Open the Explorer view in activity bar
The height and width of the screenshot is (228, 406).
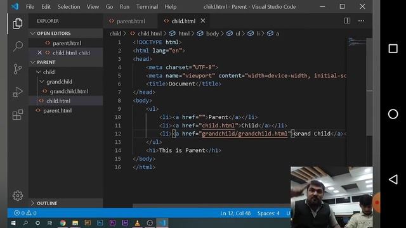(x=18, y=23)
